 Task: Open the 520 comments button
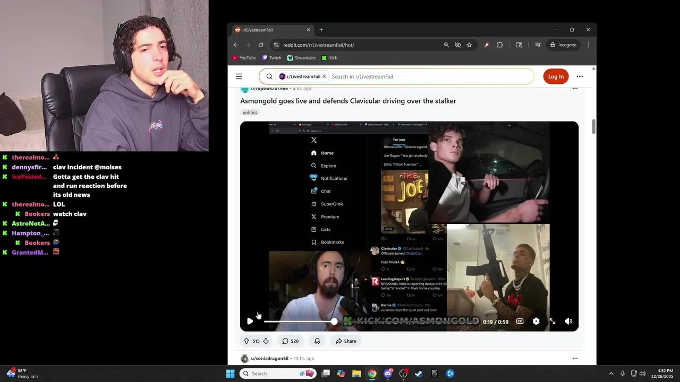[290, 341]
